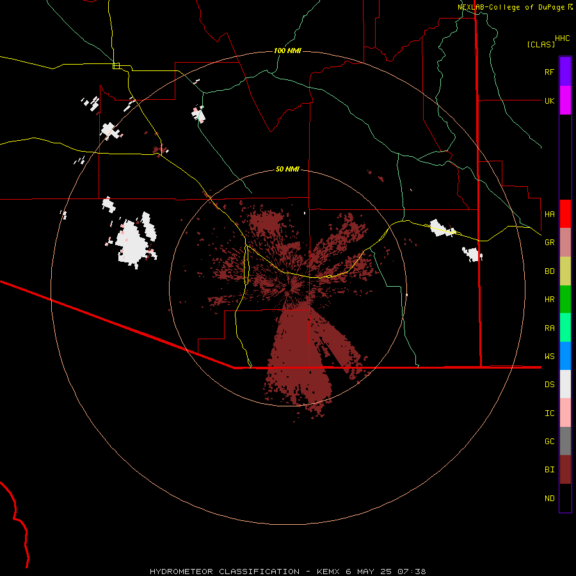Click the HA red legend swatch
Screen dimensions: 576x576
tap(565, 214)
